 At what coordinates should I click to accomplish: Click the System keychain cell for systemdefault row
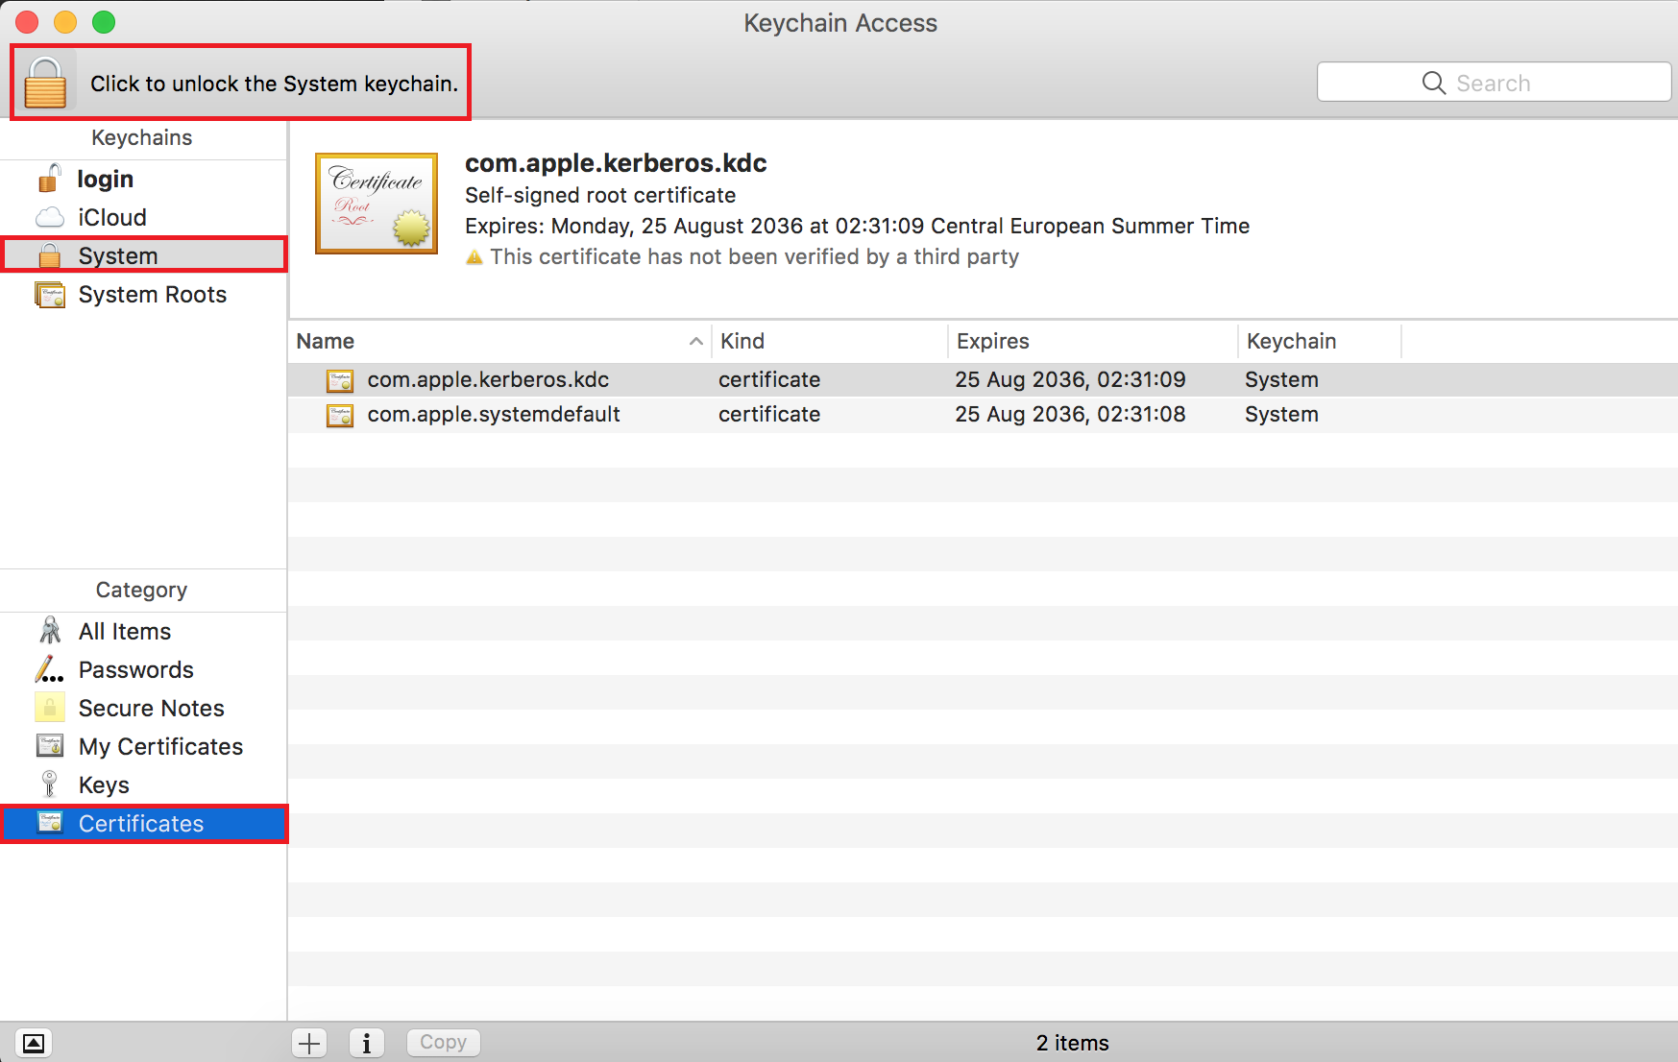point(1281,415)
